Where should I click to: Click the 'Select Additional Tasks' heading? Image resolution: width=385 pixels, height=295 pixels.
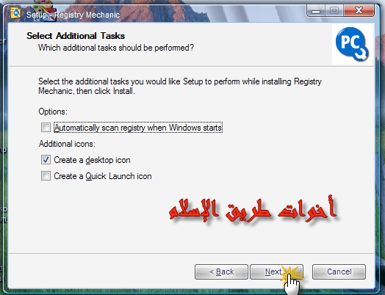[x=76, y=36]
